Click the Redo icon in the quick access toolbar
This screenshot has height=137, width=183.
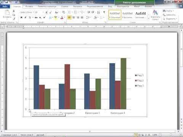16,2
